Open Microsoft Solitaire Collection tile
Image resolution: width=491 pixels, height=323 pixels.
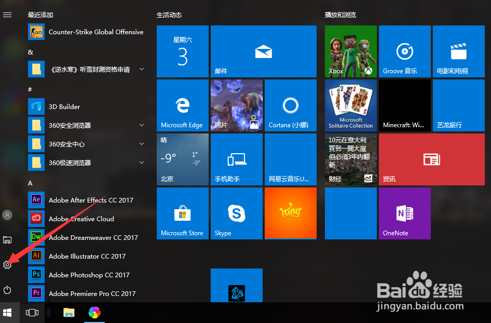[x=351, y=105]
